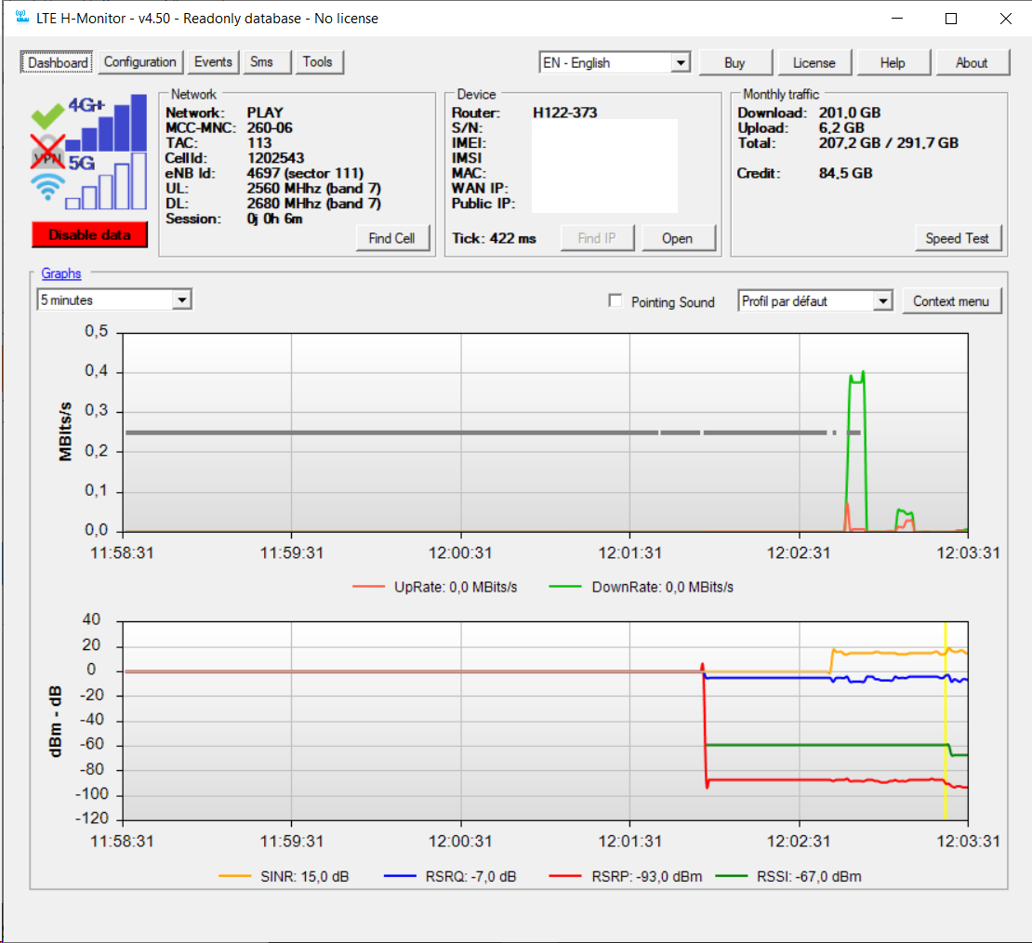This screenshot has height=943, width=1032.
Task: Click the 'RSRP: -93,0 dBm' legend label
Action: tap(647, 876)
